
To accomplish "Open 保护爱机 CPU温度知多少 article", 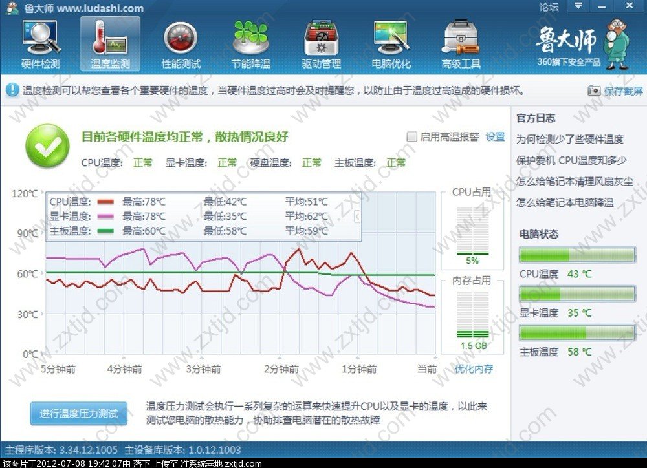I will point(571,160).
